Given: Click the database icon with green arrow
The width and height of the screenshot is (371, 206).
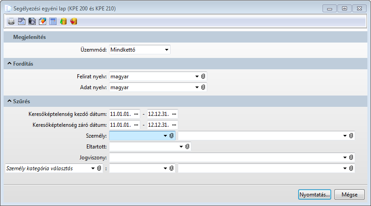Looking at the screenshot, I should pyautogui.click(x=63, y=22).
